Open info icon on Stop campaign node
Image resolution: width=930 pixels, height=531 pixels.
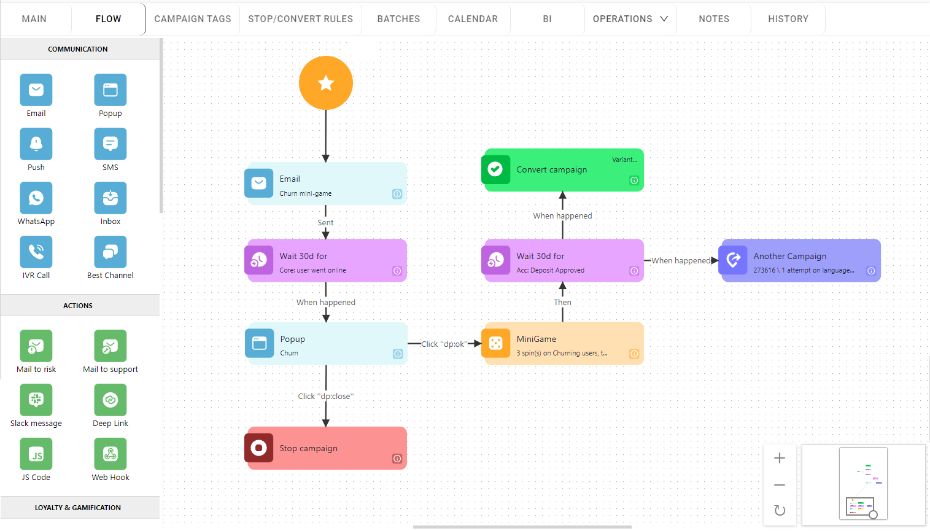[x=397, y=459]
